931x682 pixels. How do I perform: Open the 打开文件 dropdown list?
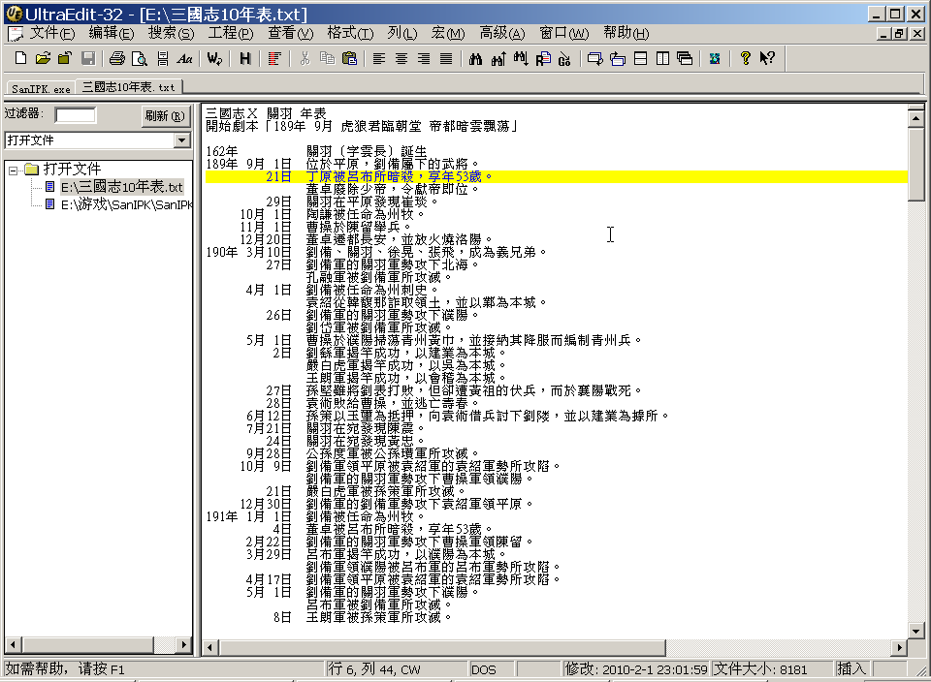[x=182, y=140]
